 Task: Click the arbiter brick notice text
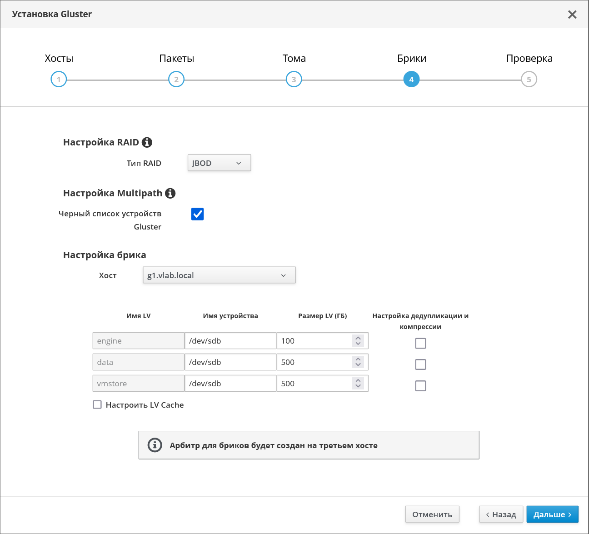click(x=274, y=445)
